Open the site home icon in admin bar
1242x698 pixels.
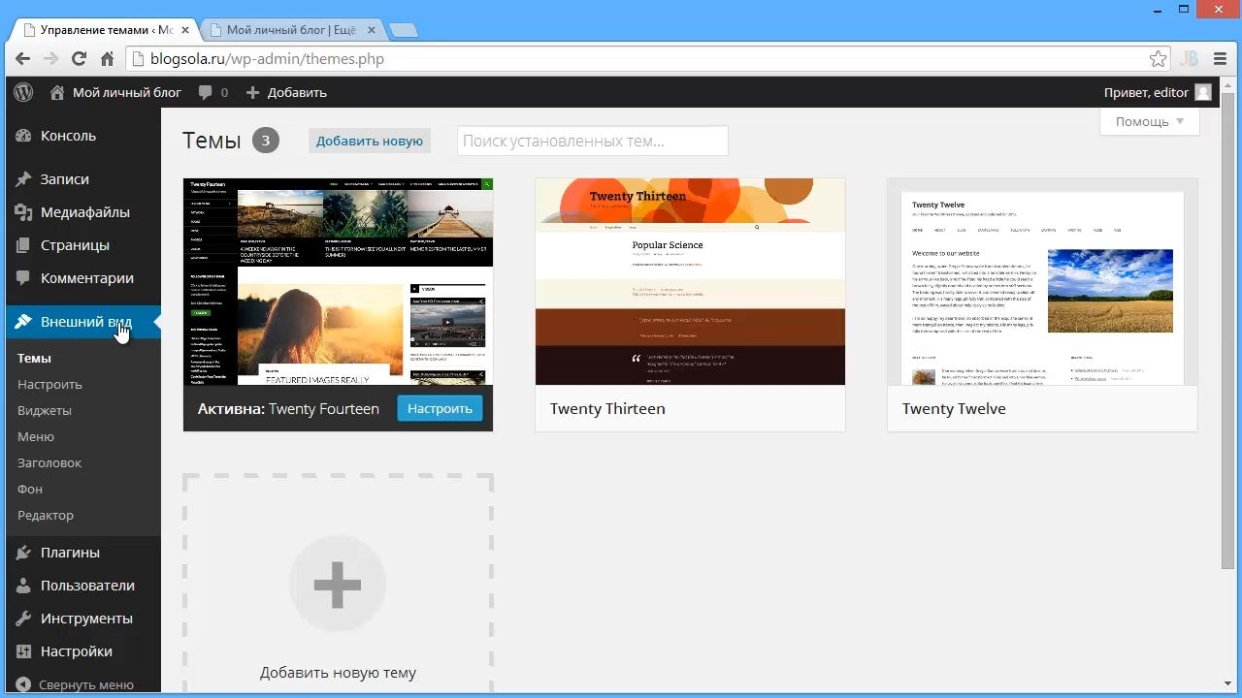pyautogui.click(x=57, y=92)
